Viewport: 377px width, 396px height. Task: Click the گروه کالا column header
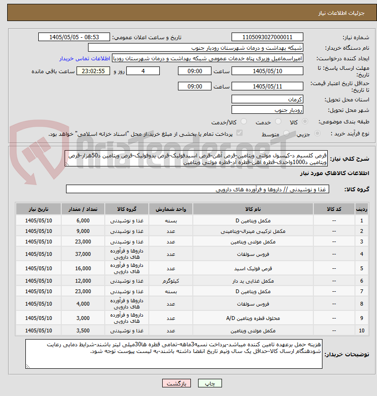[127, 209]
